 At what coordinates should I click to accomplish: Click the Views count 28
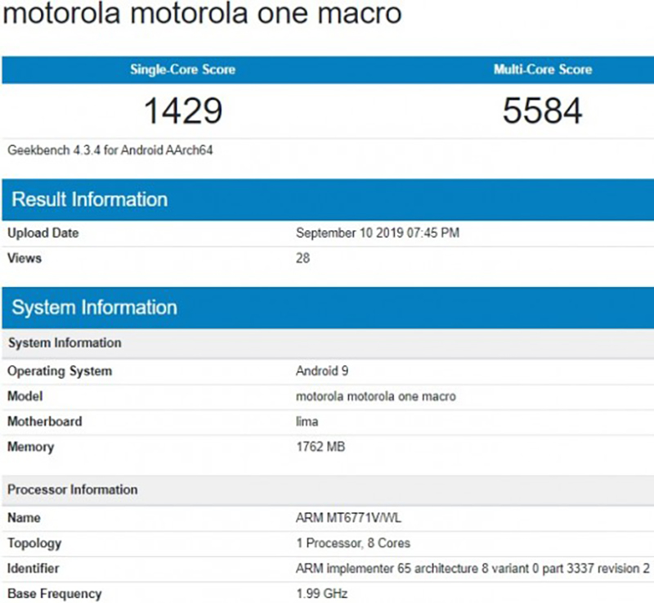tap(302, 259)
